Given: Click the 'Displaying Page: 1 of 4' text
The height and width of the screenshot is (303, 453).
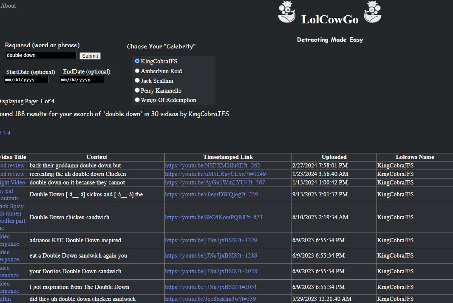Looking at the screenshot, I should click(27, 102).
